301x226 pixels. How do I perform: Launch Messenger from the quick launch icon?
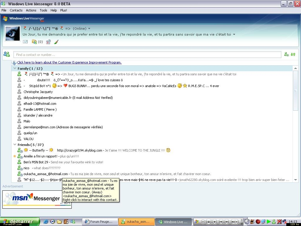[x=73, y=222]
